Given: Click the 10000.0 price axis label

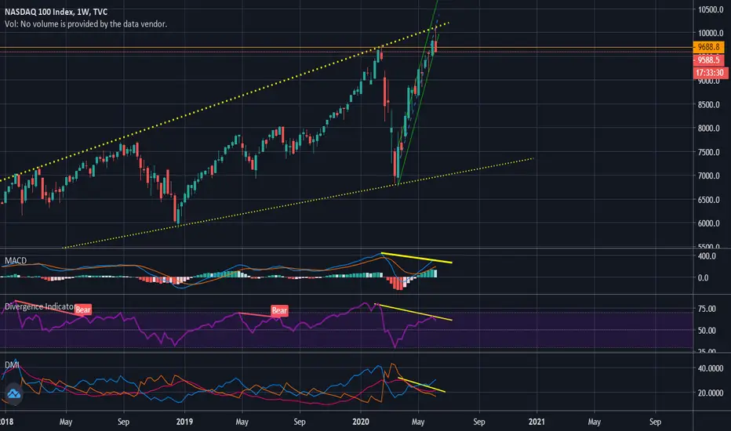Looking at the screenshot, I should pos(711,33).
